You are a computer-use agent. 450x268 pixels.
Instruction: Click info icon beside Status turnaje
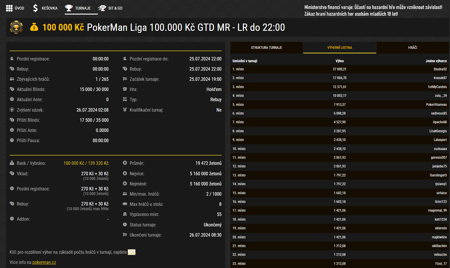pyautogui.click(x=125, y=224)
